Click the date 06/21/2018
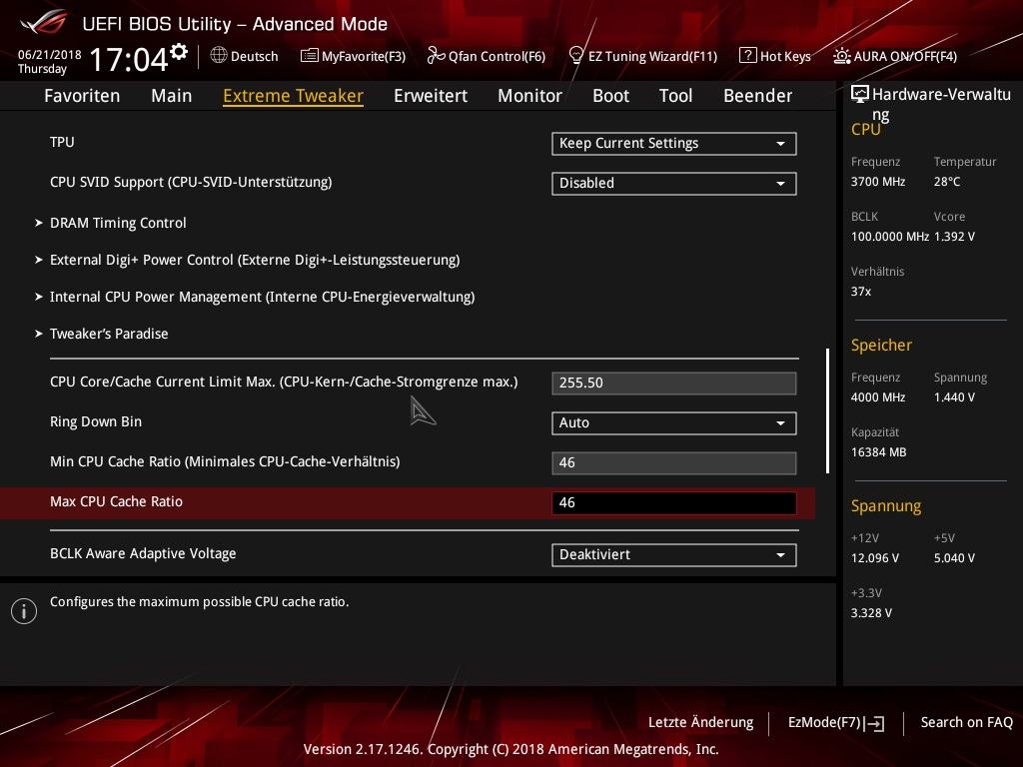Image resolution: width=1023 pixels, height=767 pixels. (x=50, y=55)
